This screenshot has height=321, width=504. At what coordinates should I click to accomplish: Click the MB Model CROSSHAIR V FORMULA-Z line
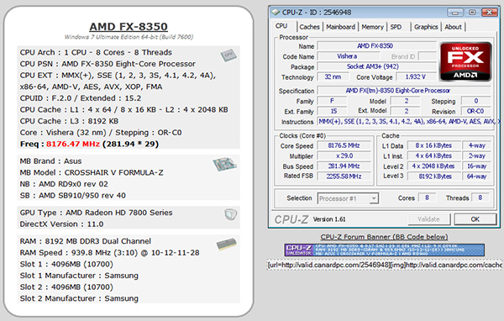(92, 173)
